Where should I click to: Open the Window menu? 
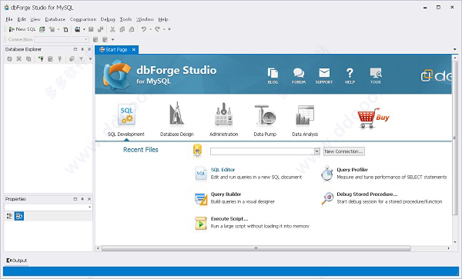click(x=145, y=19)
